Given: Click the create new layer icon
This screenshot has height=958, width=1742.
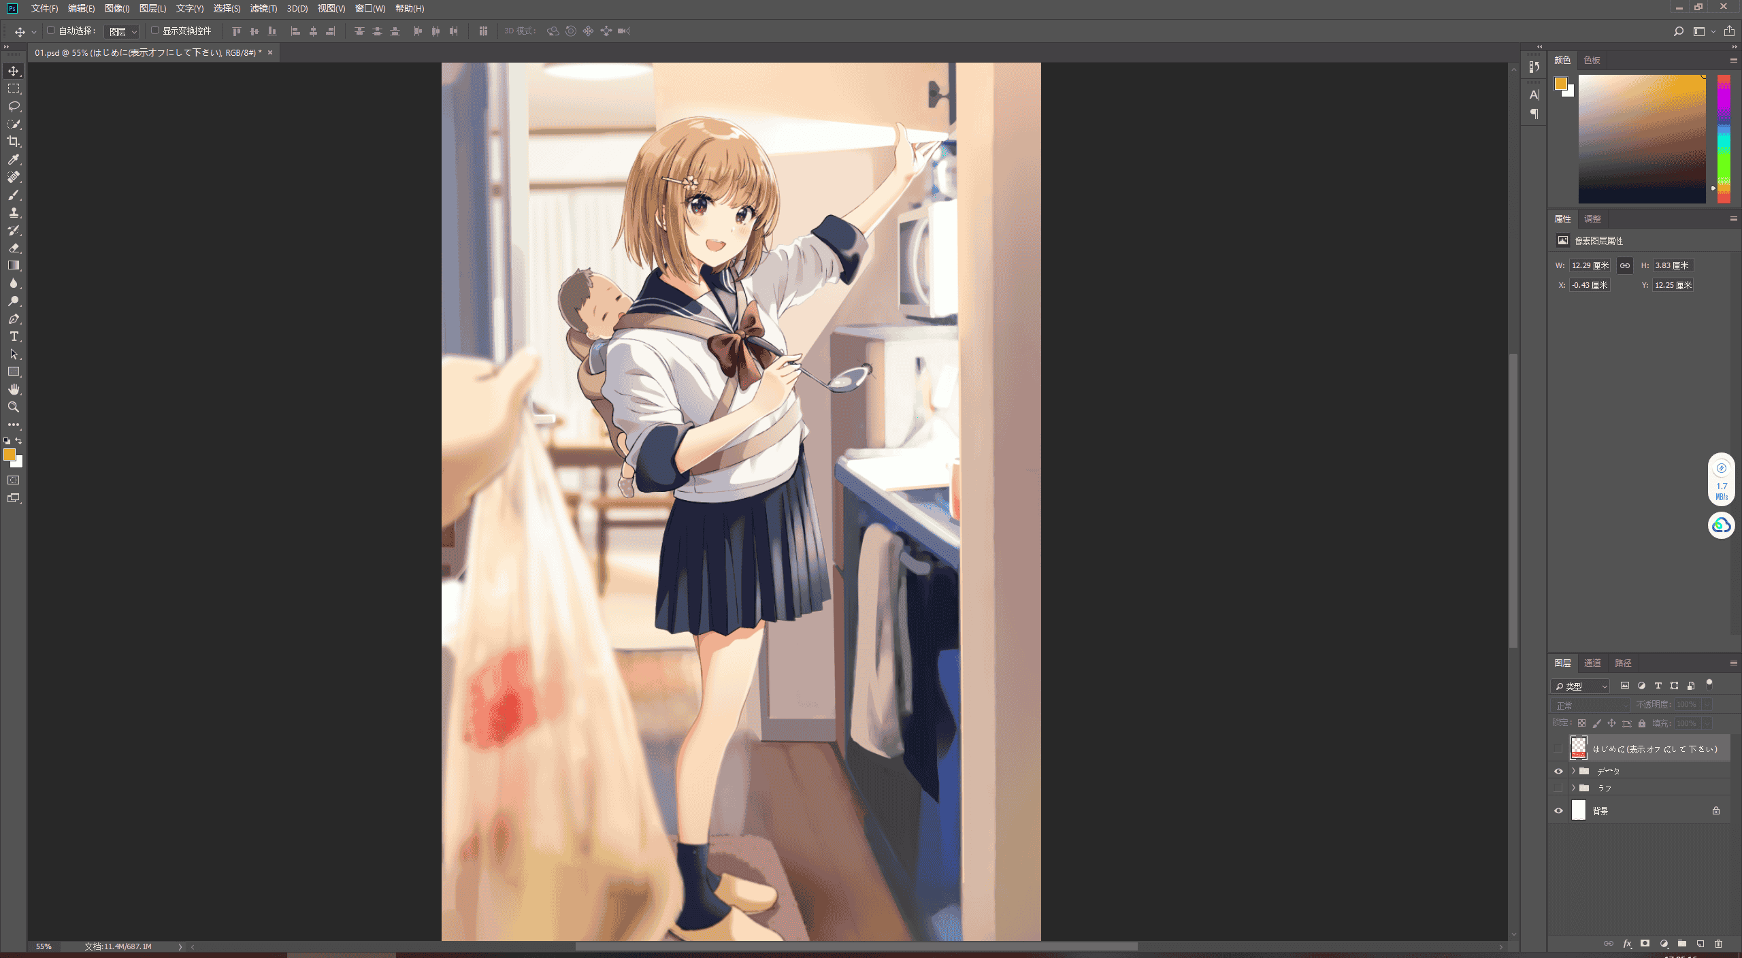Looking at the screenshot, I should (1700, 944).
